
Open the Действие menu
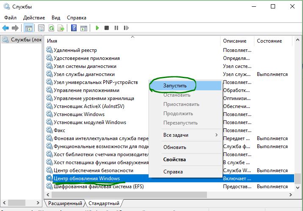pyautogui.click(x=34, y=18)
